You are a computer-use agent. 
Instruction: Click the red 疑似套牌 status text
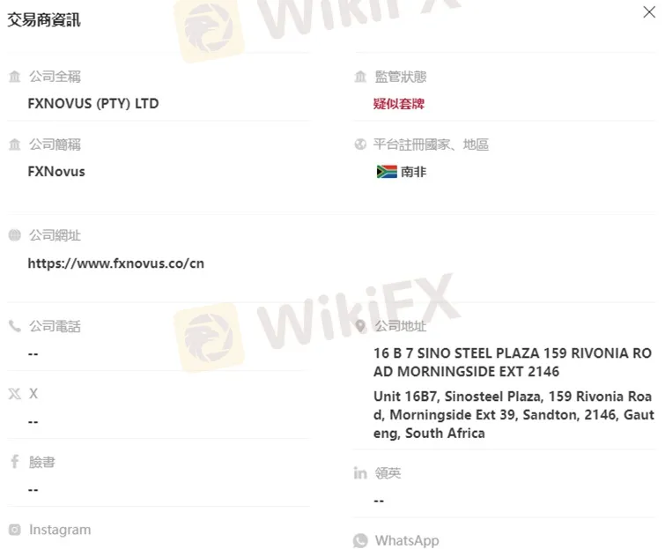(399, 103)
